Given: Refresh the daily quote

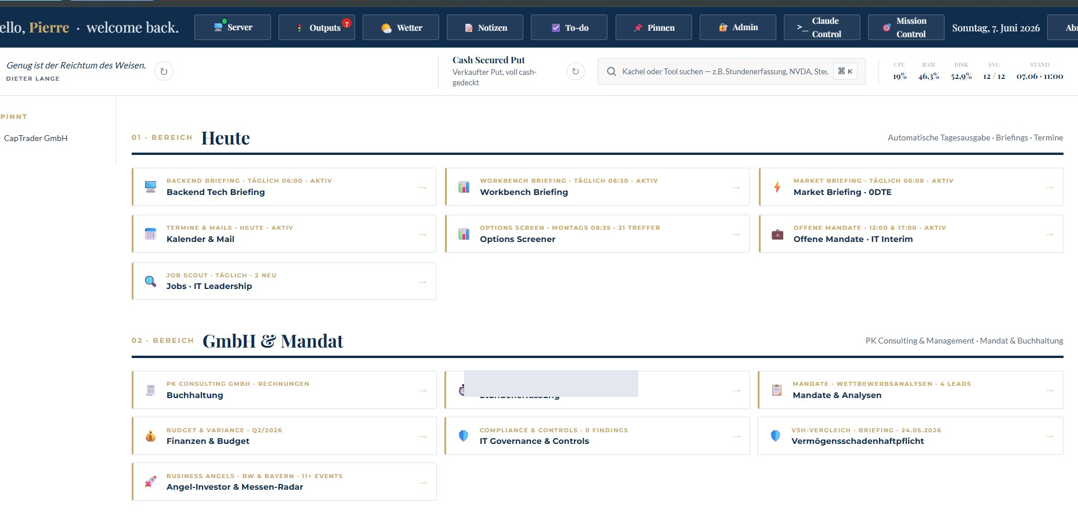Looking at the screenshot, I should click(164, 71).
